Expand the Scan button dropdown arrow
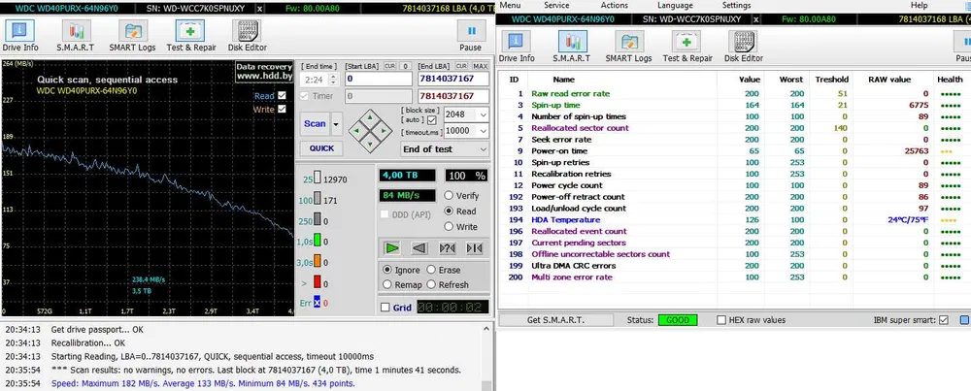 [336, 124]
